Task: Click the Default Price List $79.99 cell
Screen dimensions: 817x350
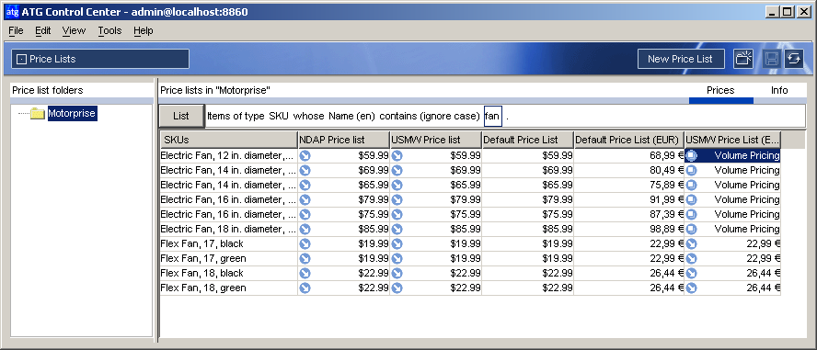Action: [528, 199]
